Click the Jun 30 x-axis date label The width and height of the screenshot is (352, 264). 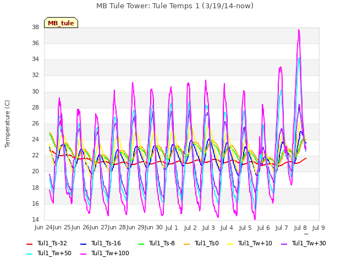point(154,227)
